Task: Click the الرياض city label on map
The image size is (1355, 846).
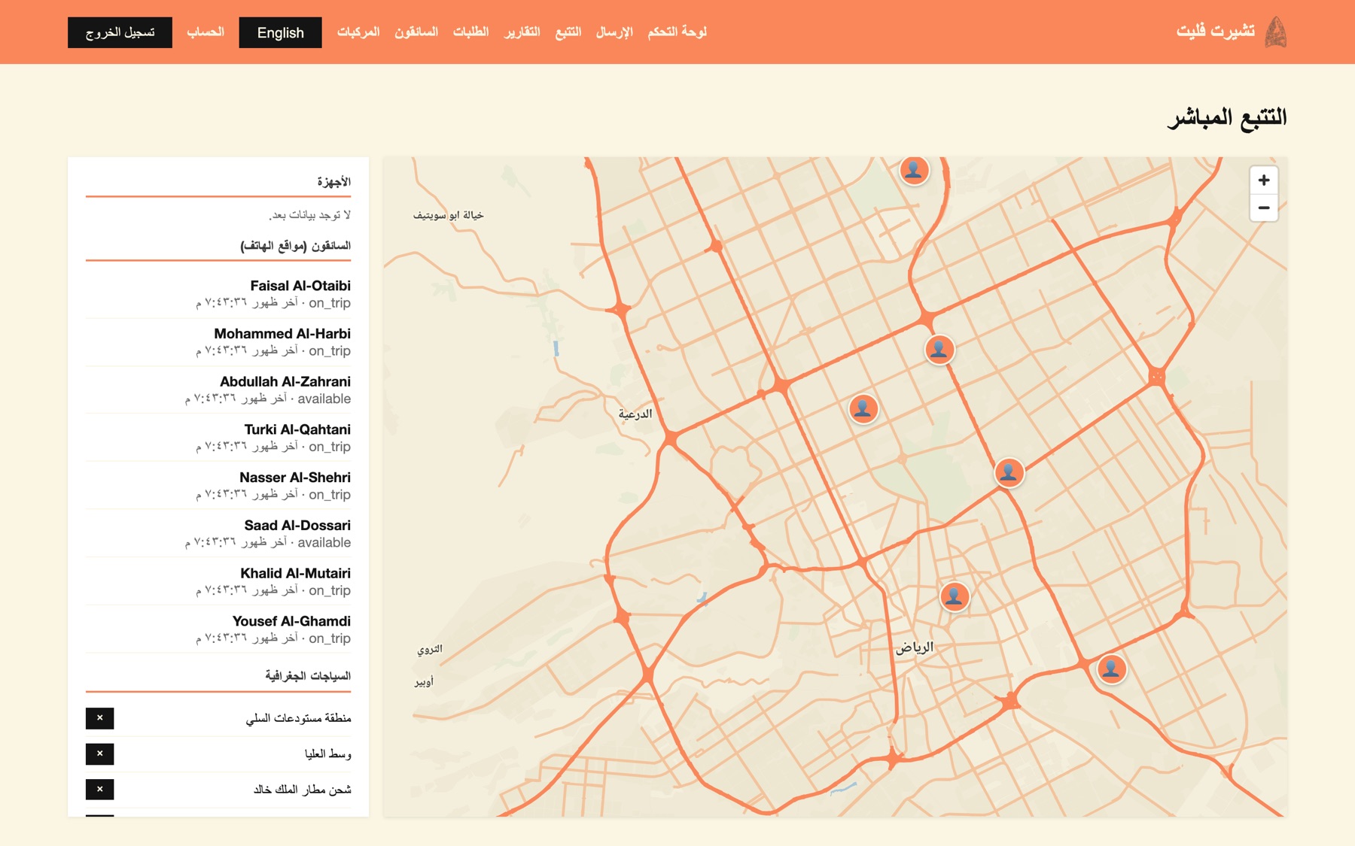Action: pyautogui.click(x=915, y=647)
